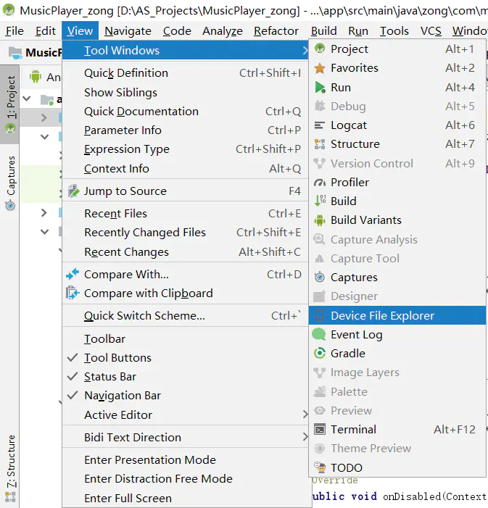Image resolution: width=488 pixels, height=508 pixels.
Task: Click the Terminal icon in submenu
Action: pyautogui.click(x=320, y=430)
